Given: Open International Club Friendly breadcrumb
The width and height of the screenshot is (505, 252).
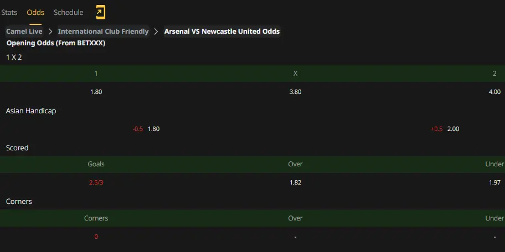Looking at the screenshot, I should point(103,32).
